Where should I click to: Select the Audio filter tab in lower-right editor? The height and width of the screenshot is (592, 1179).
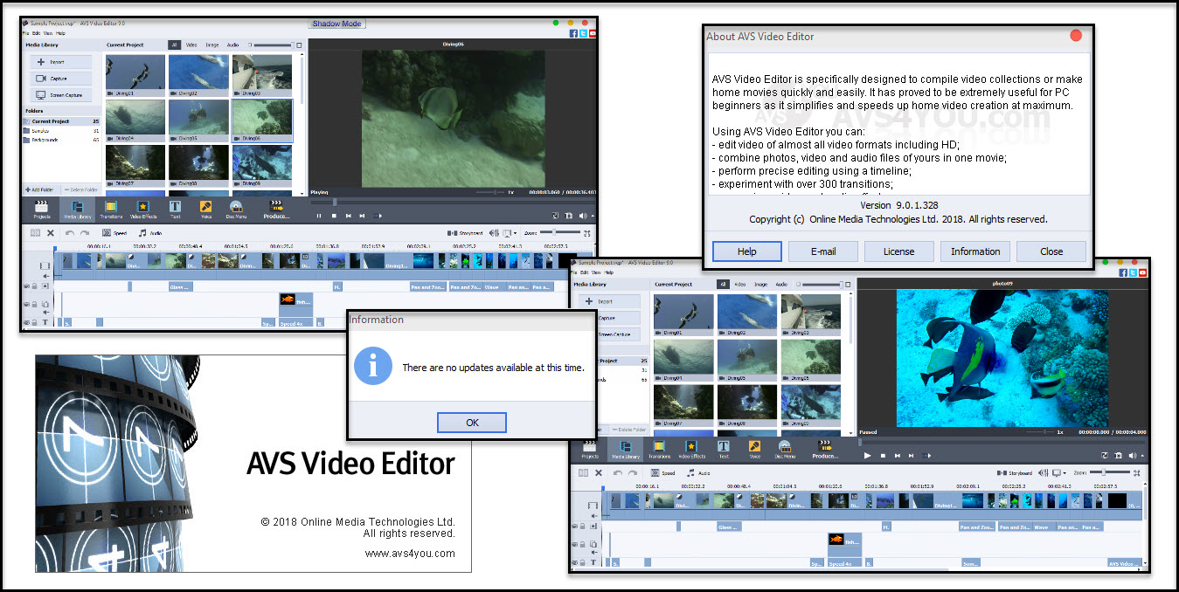tap(781, 284)
